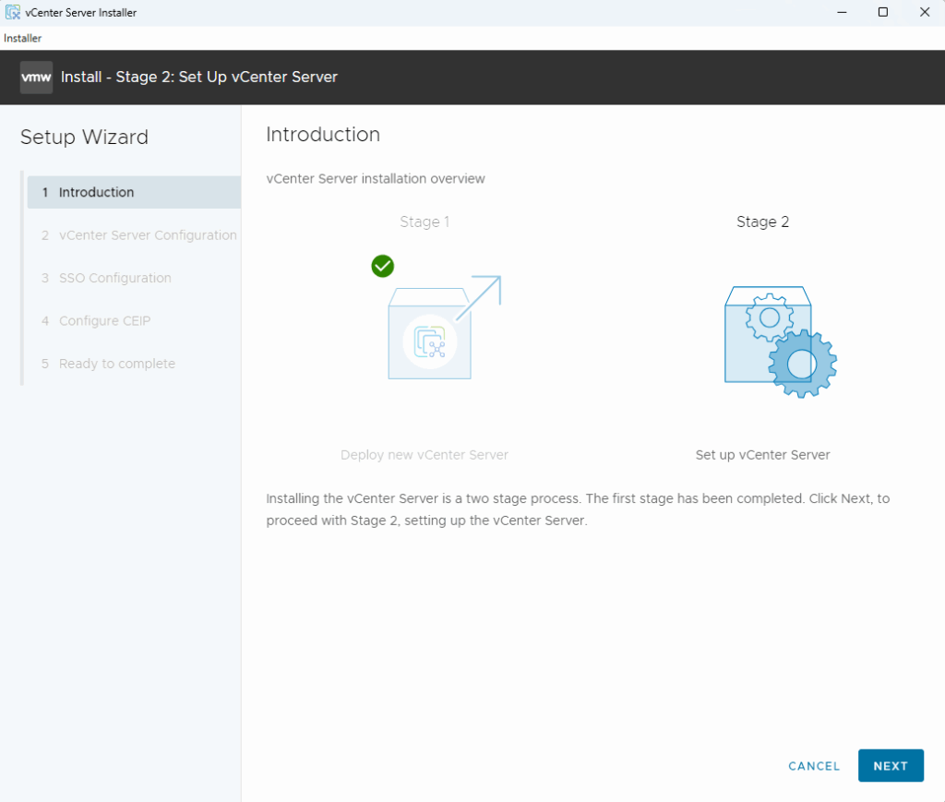Screen dimensions: 945x802
Task: Click 'vCenter Server installation overview' text
Action: click(376, 178)
